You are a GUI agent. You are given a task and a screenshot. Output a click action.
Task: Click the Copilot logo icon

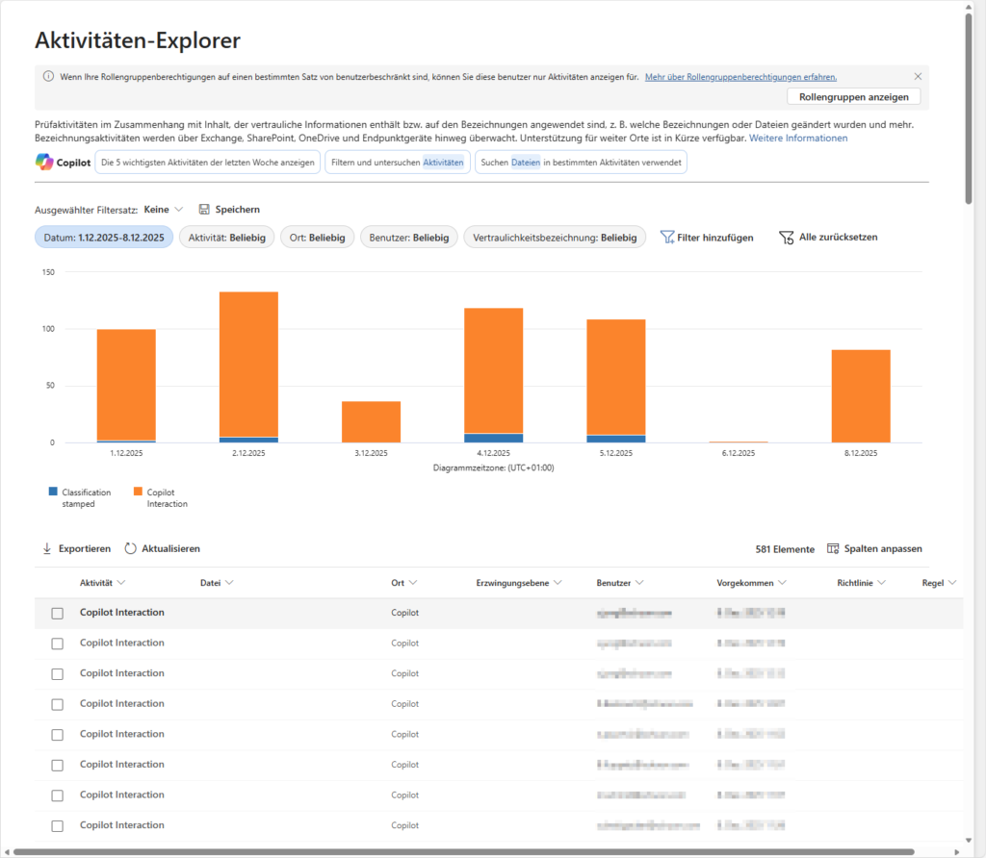(45, 162)
